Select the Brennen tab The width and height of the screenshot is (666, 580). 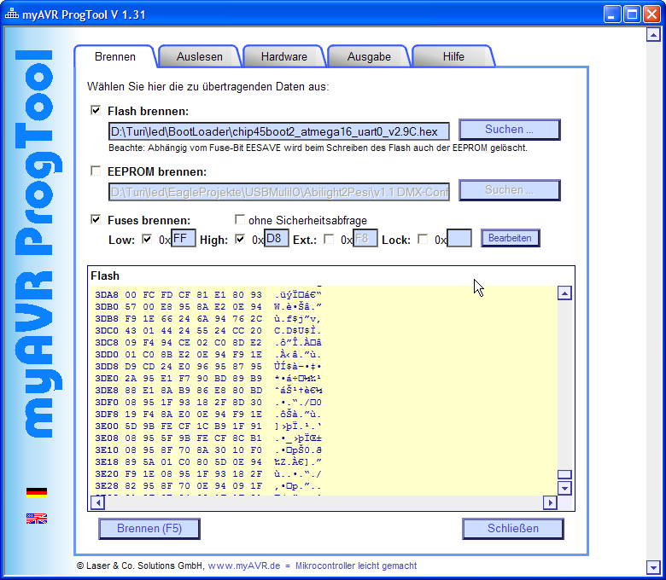point(115,56)
